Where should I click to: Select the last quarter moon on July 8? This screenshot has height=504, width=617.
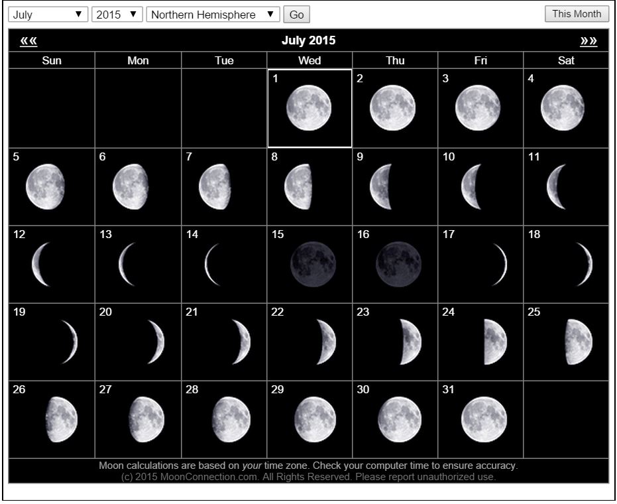click(299, 186)
